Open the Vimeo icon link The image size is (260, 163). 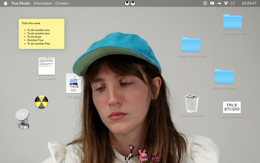tap(226, 3)
